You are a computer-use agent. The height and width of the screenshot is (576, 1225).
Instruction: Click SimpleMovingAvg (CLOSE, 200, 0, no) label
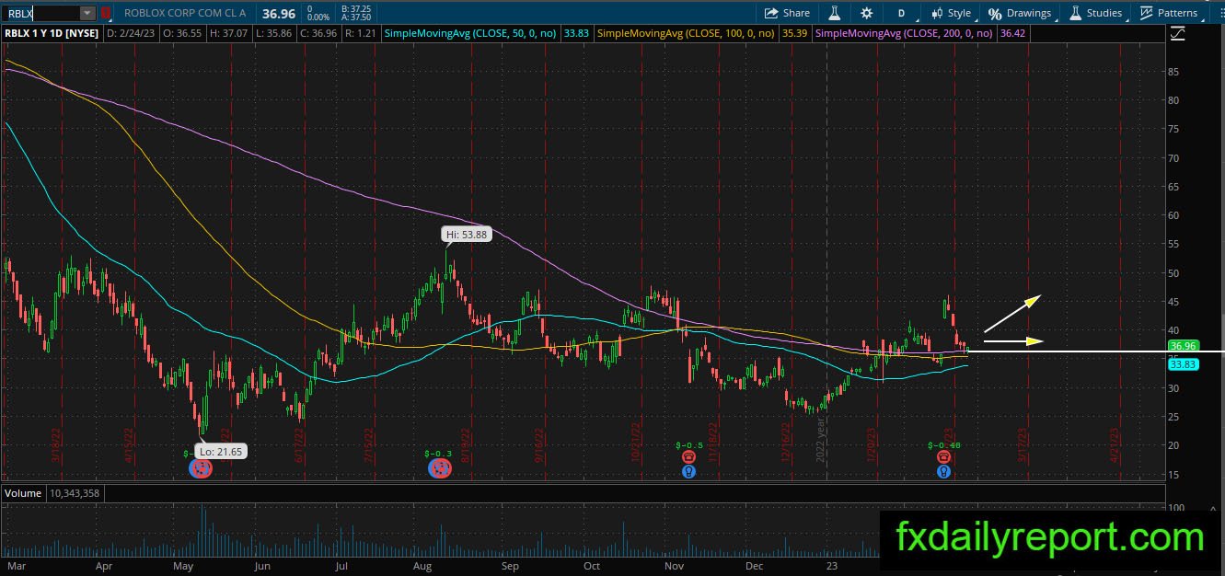pyautogui.click(x=905, y=33)
